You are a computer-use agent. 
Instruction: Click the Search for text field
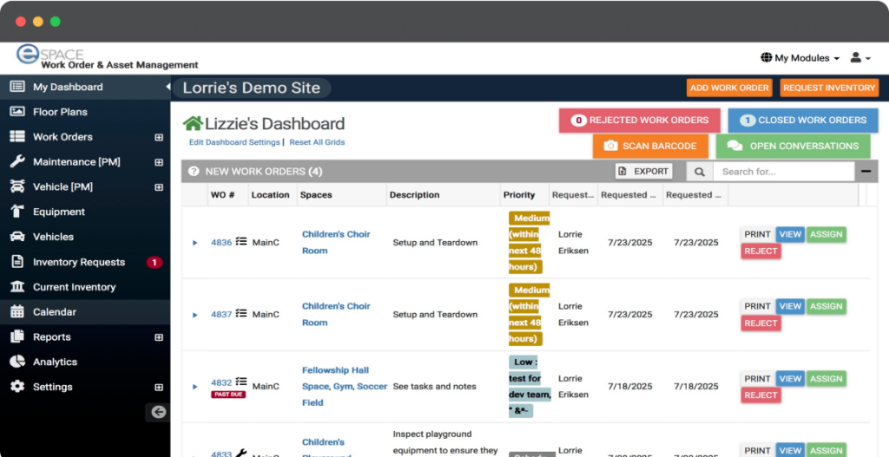783,172
